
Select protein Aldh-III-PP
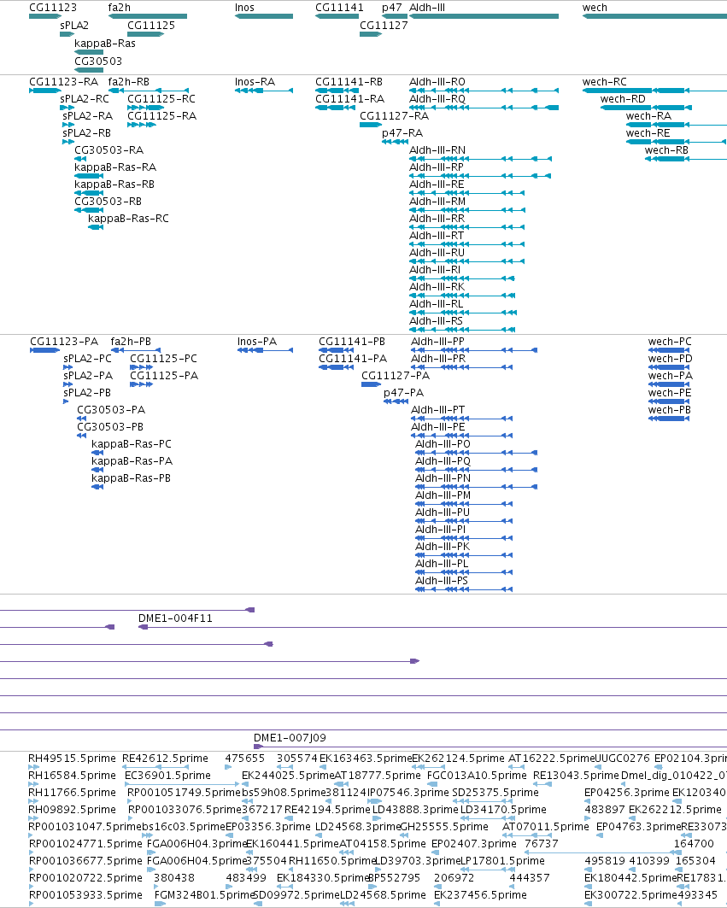click(x=474, y=350)
